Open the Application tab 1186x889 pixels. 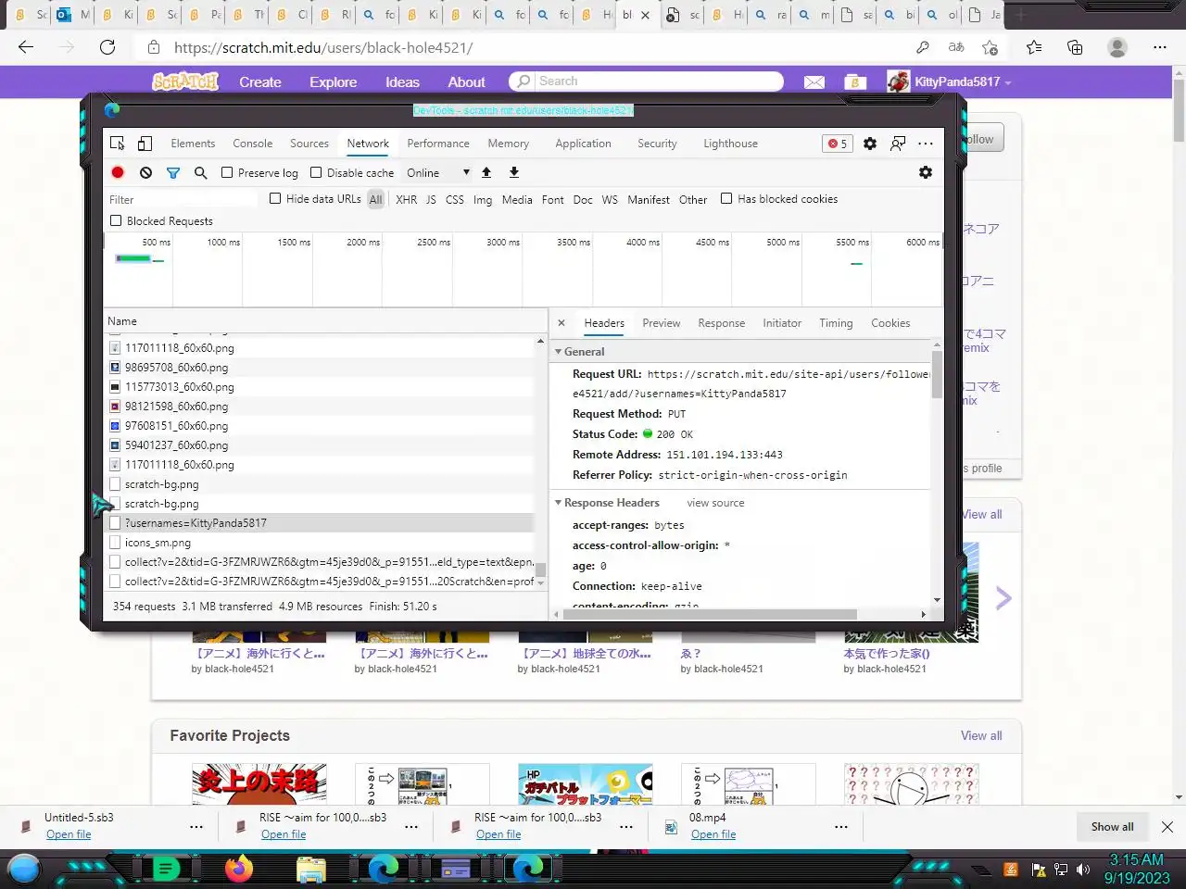coord(584,144)
